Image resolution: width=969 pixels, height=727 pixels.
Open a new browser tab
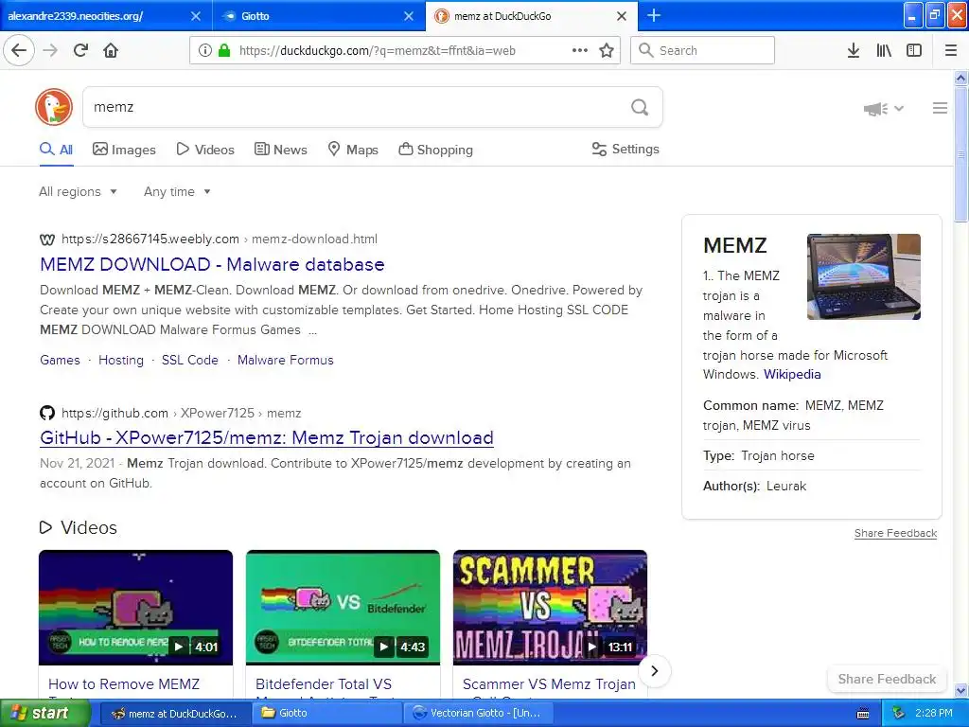(654, 15)
